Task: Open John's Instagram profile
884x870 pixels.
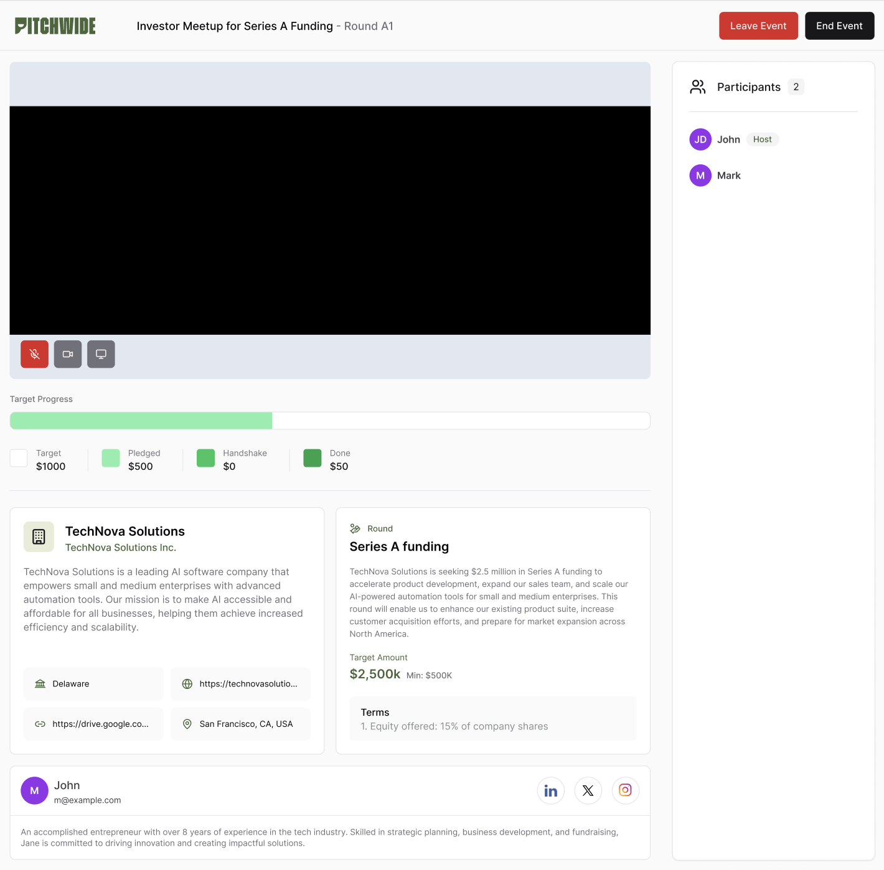Action: (x=625, y=790)
